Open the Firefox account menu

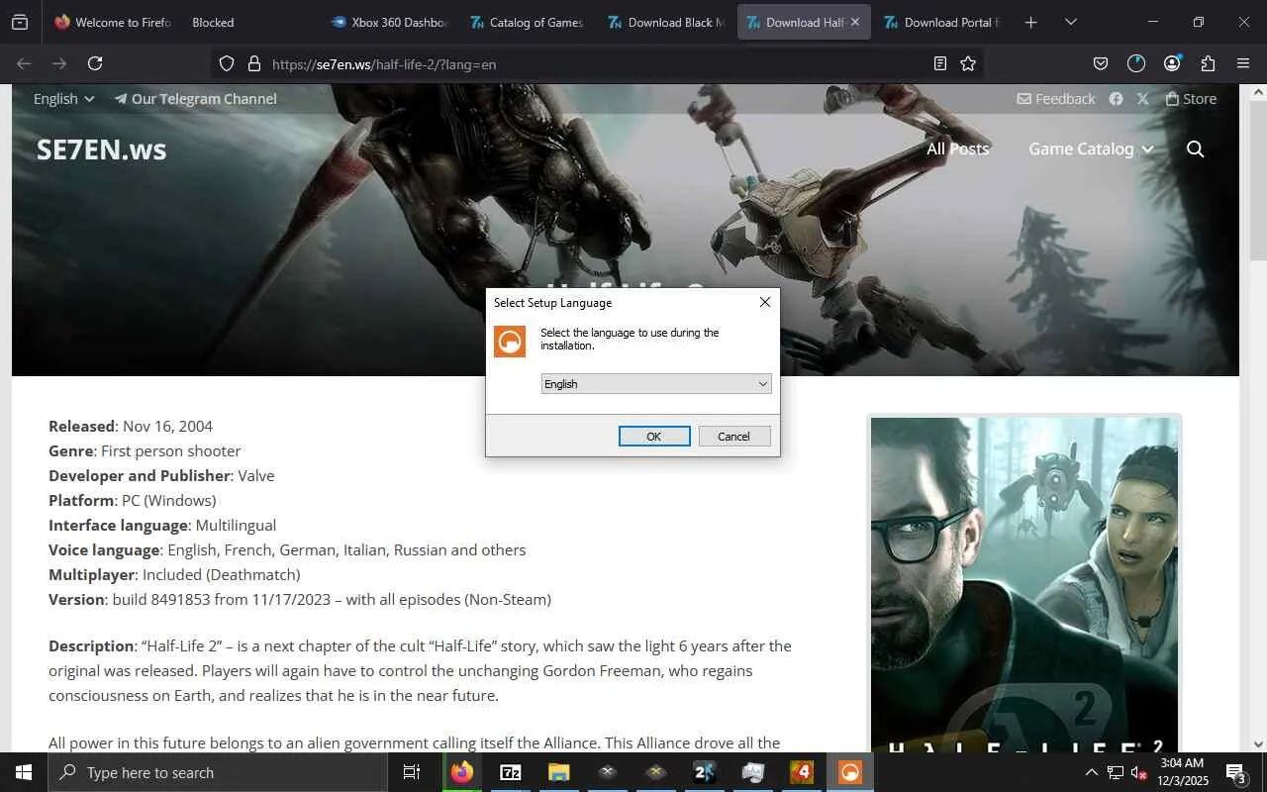1172,63
